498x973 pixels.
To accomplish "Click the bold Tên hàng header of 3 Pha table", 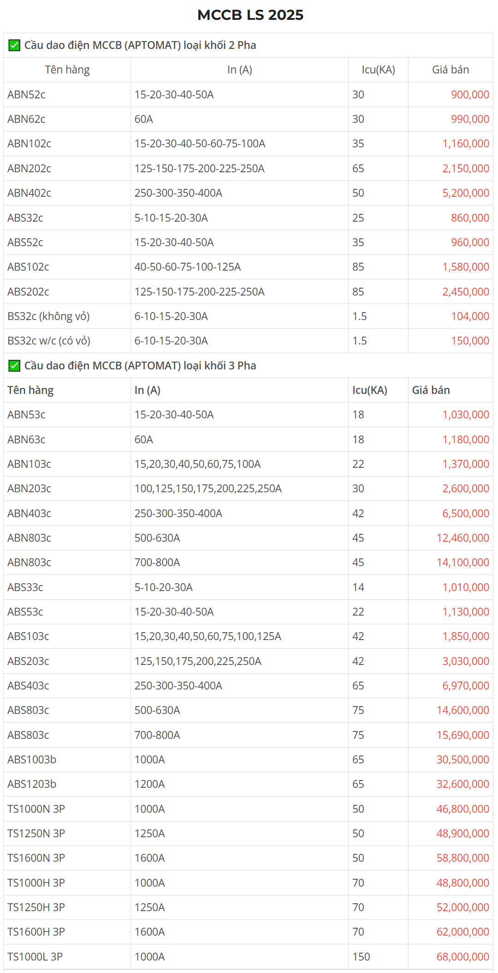I will coord(30,390).
